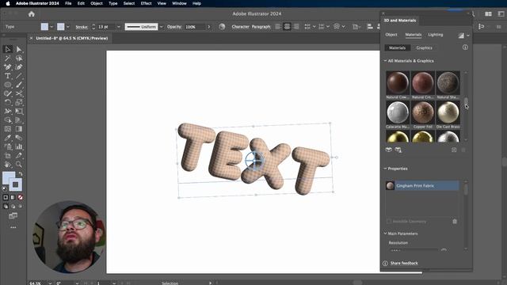Show the Graphics button view
Screen dimensions: 507x285
[x=425, y=47]
